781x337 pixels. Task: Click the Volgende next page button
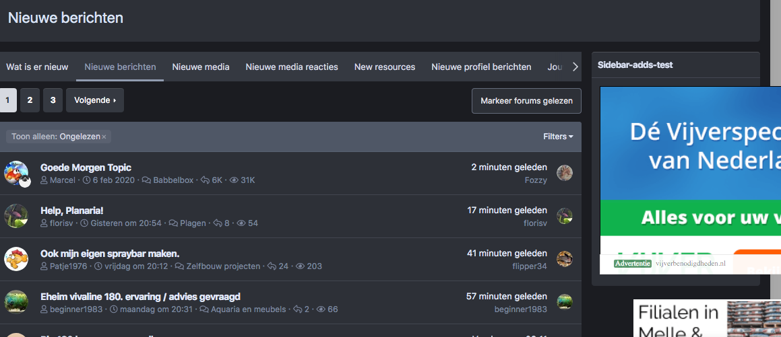pos(95,100)
